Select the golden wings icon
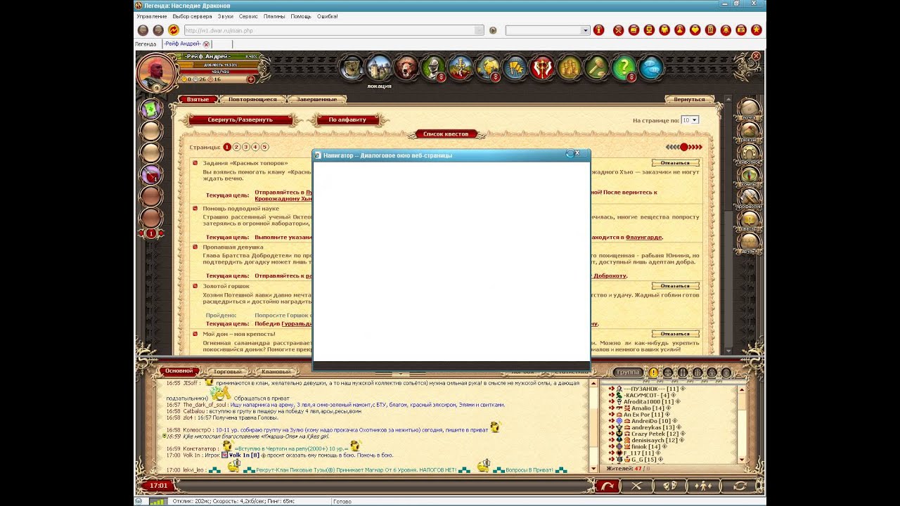This screenshot has height=506, width=900. [x=515, y=68]
